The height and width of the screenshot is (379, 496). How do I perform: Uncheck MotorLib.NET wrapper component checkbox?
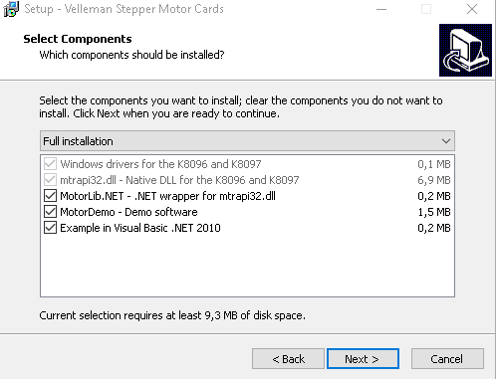coord(50,196)
